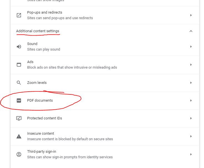
Task: Click the Third-party sign-in person icon
Action: pos(19,154)
